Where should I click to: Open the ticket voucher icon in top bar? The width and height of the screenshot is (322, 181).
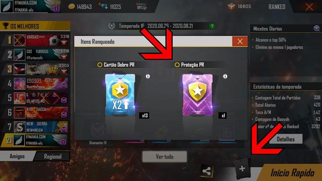click(142, 6)
